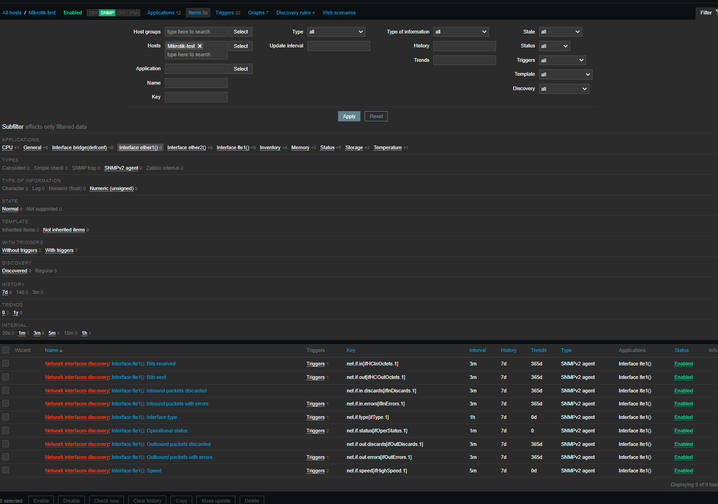This screenshot has width=718, height=504.
Task: Select 1y trends subfilter
Action: [16, 312]
